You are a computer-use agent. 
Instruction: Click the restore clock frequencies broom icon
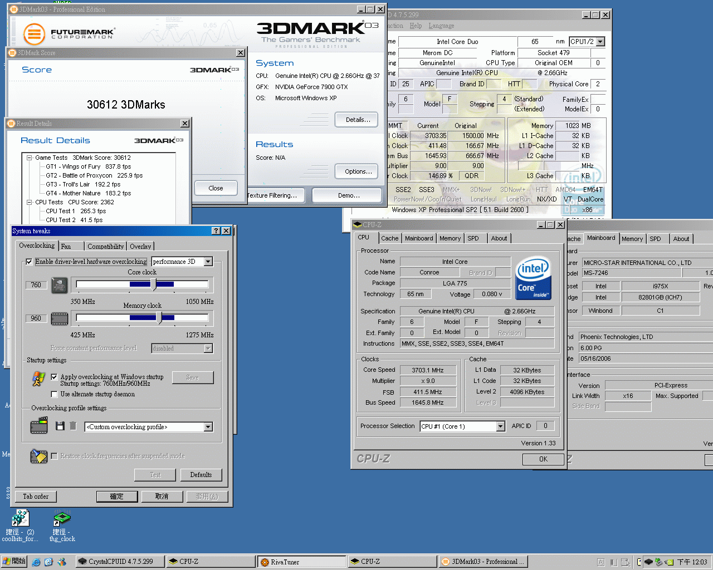pyautogui.click(x=38, y=456)
